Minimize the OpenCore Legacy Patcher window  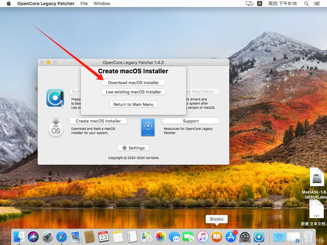tap(49, 62)
